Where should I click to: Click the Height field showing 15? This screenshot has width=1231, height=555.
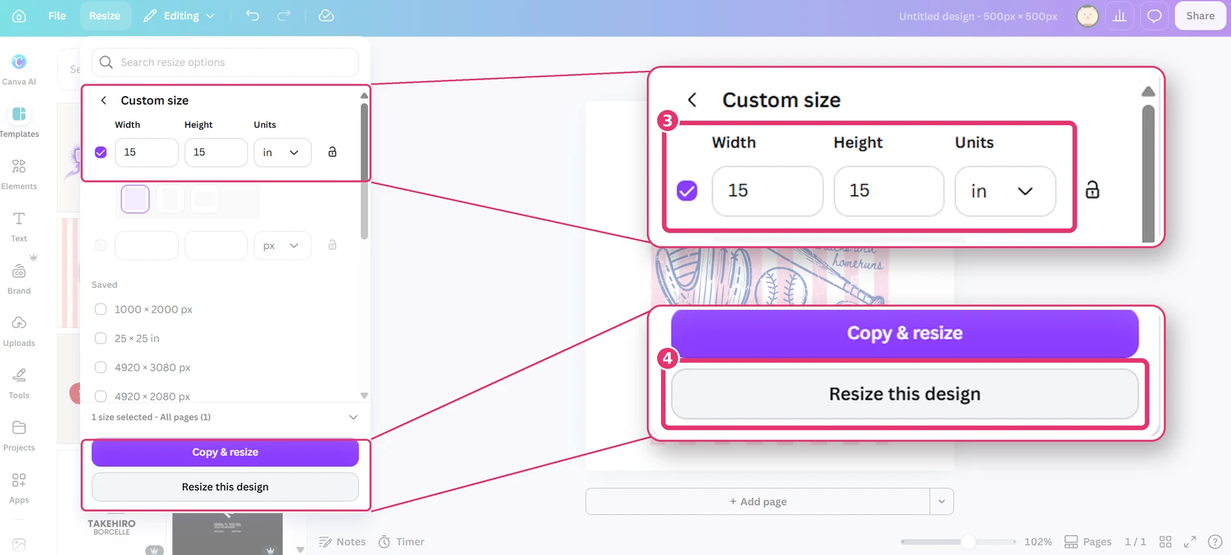click(x=216, y=152)
